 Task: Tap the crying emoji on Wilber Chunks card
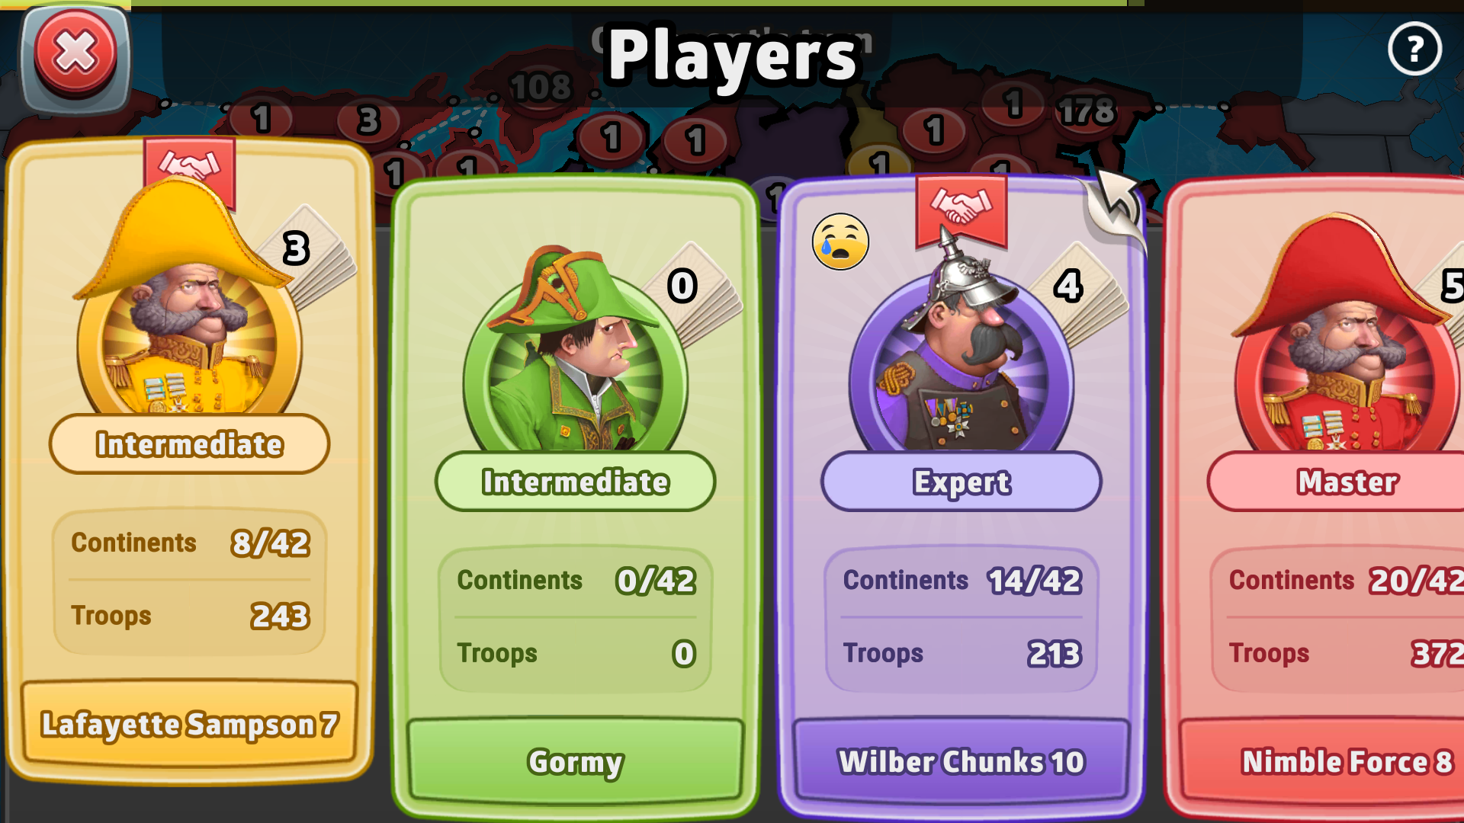tap(840, 242)
